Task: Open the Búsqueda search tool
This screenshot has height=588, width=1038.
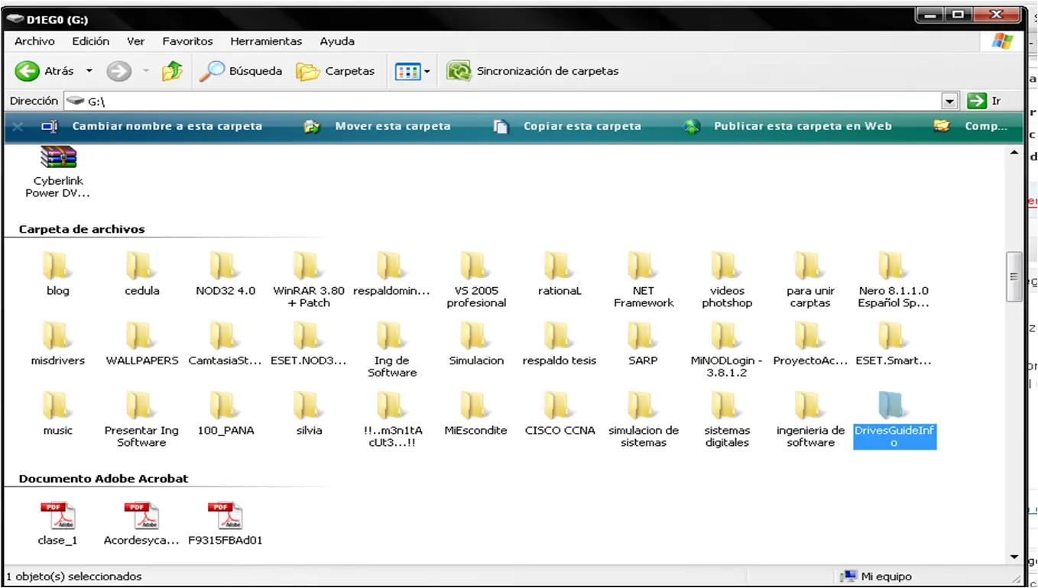Action: point(241,71)
